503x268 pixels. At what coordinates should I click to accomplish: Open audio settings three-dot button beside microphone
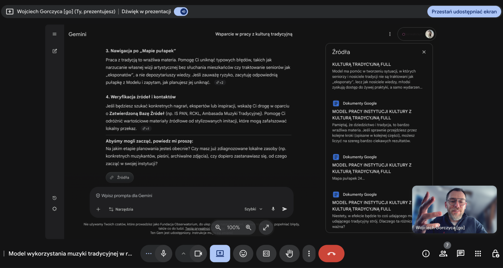click(x=149, y=253)
